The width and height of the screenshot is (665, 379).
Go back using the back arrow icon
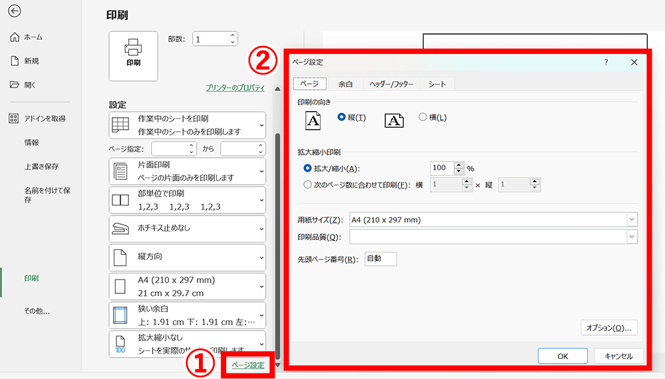[15, 11]
